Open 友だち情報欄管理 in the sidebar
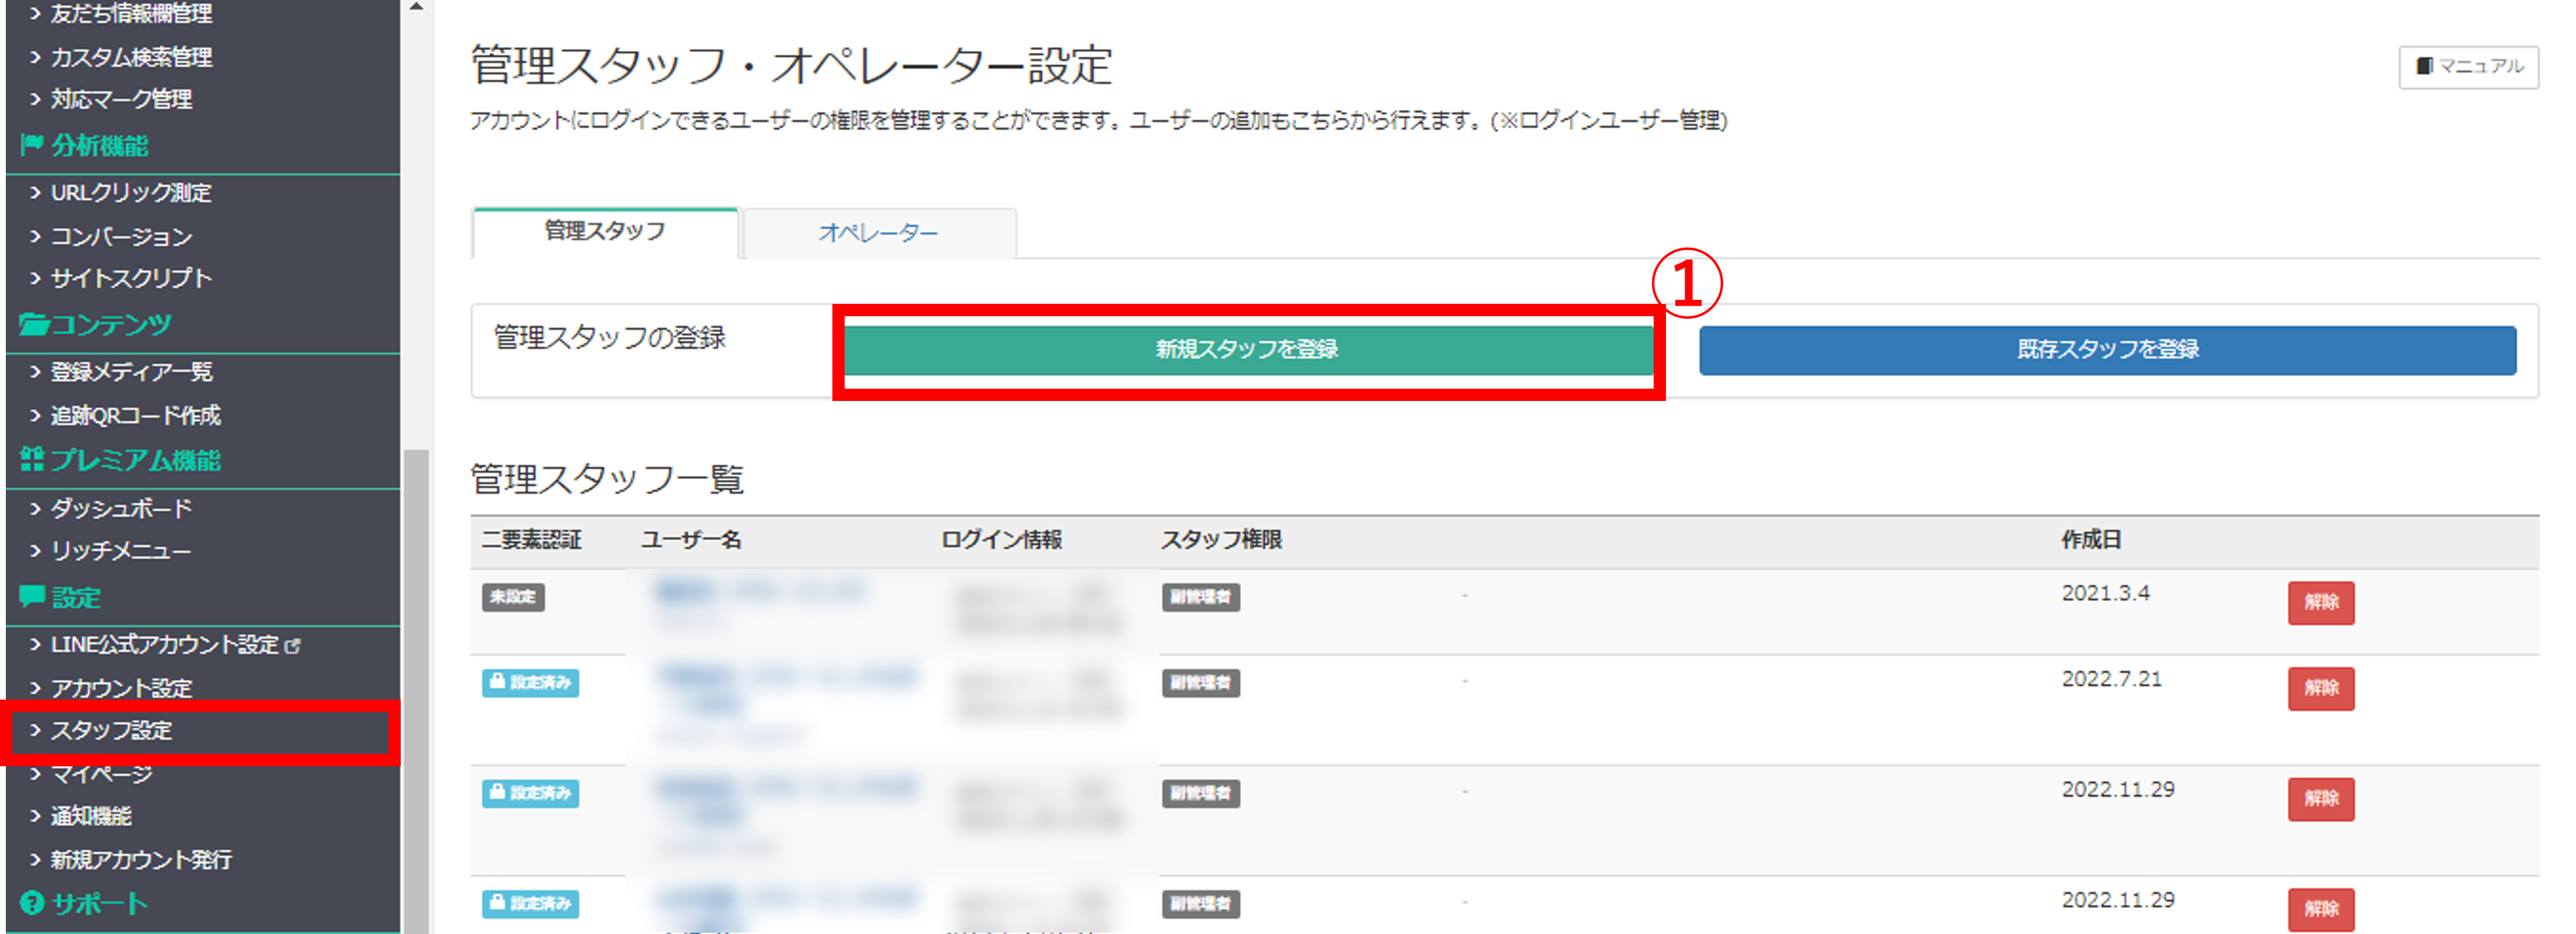This screenshot has width=2576, height=934. click(131, 14)
